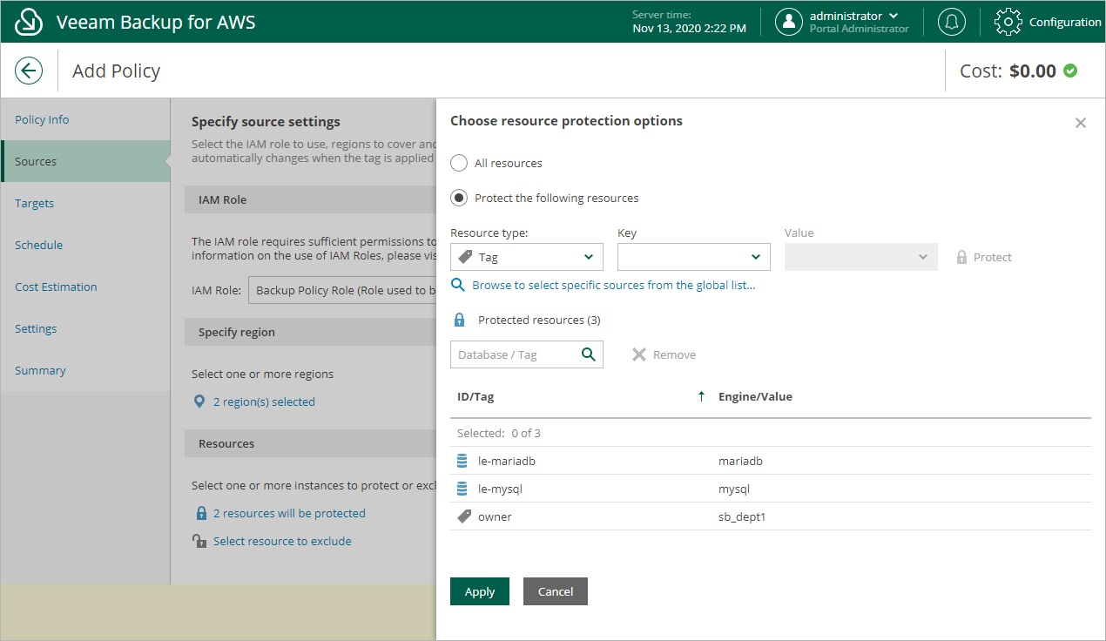Viewport: 1106px width, 641px height.
Task: Select the le-mariadb row
Action: 771,461
